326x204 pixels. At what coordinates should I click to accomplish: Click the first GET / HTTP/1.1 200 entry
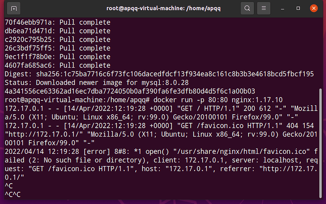(x=161, y=113)
